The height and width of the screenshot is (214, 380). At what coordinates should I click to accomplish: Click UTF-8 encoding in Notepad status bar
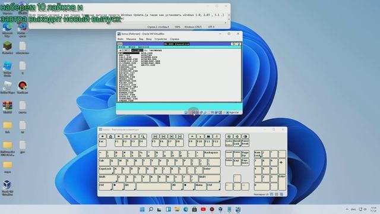211,27
